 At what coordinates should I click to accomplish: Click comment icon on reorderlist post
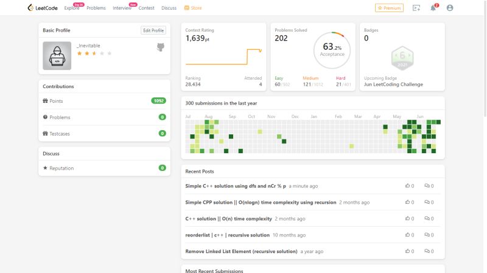(427, 235)
